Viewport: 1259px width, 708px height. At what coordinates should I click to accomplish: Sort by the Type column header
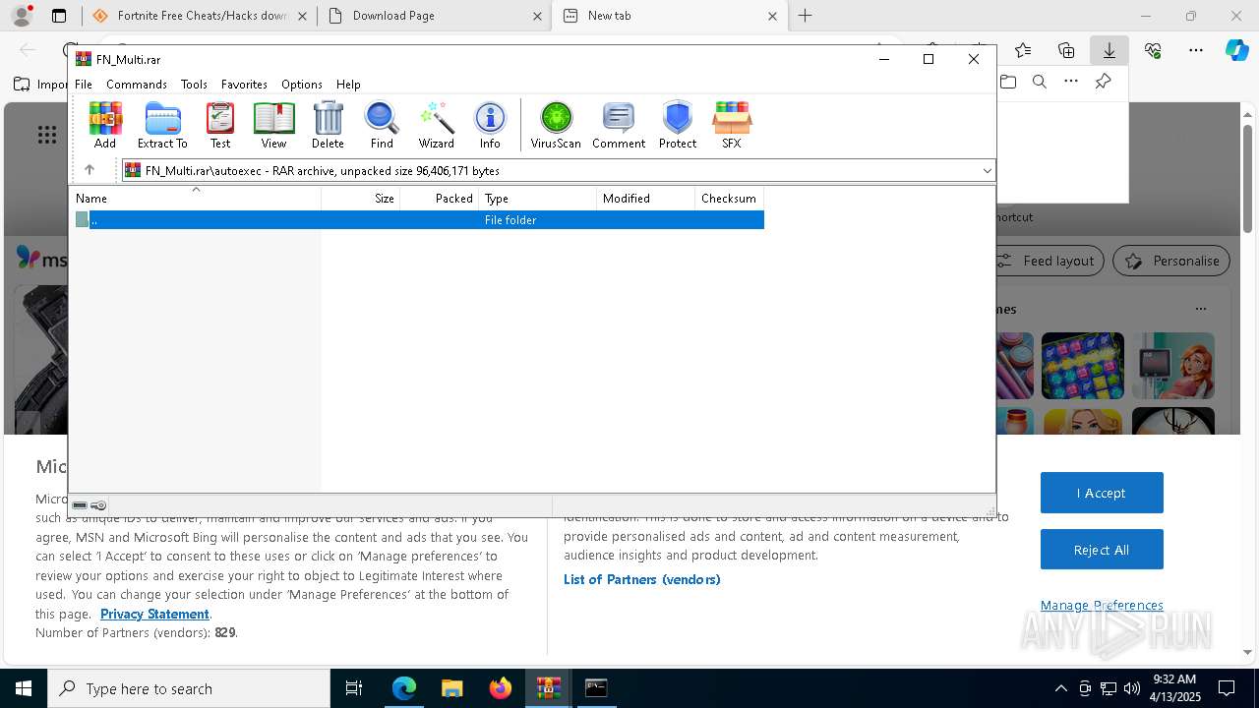click(538, 199)
